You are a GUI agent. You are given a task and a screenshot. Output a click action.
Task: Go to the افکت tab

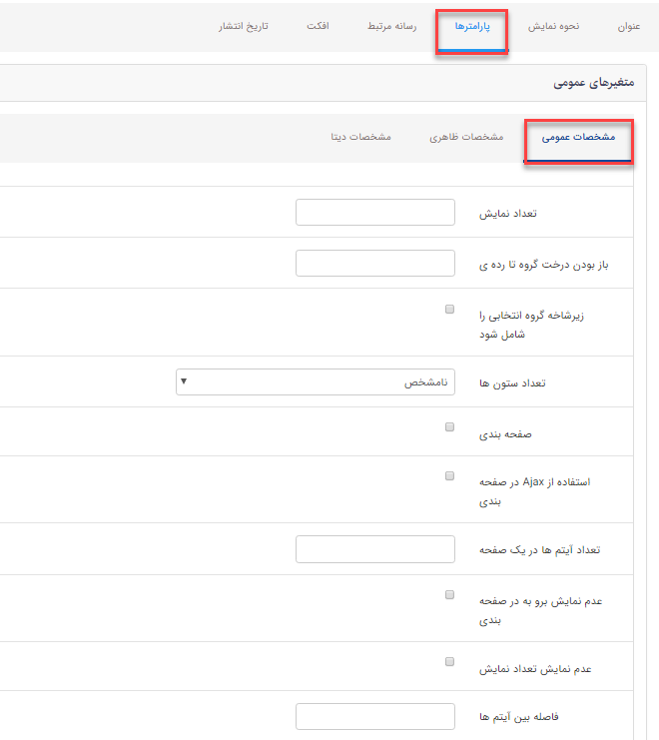click(319, 26)
